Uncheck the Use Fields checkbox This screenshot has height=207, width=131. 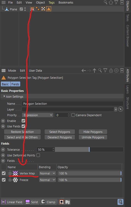[23, 126]
